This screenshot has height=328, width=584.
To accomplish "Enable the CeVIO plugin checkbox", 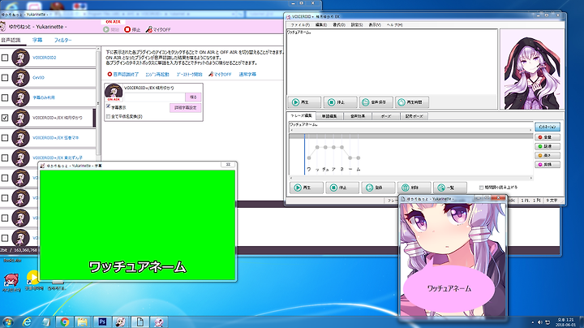I will pyautogui.click(x=5, y=78).
